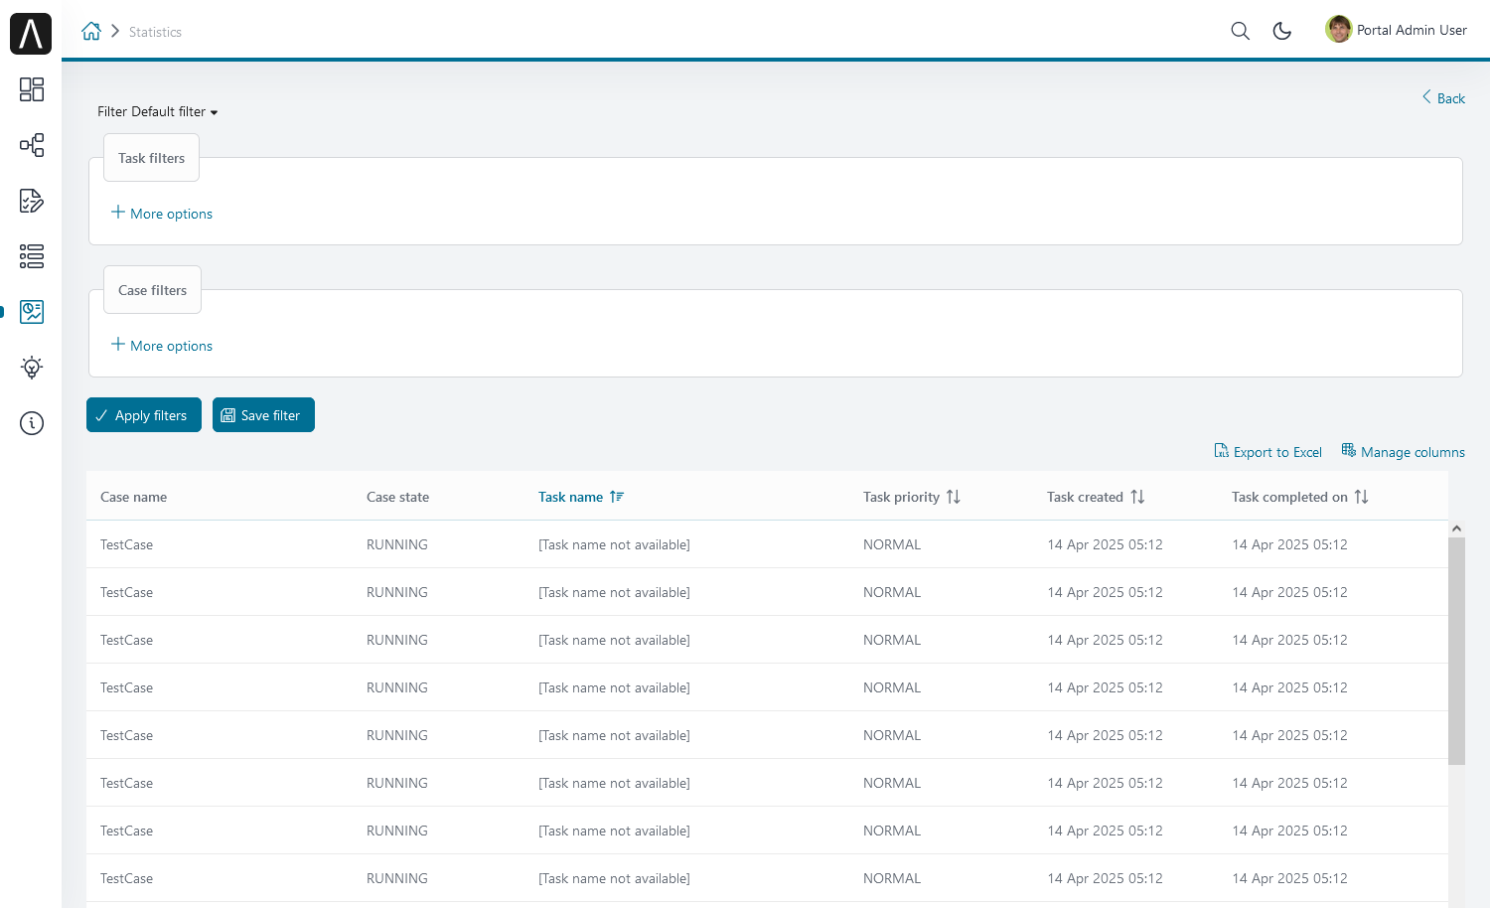Click the Apply filters button
Screen dimensions: 1490x908
click(144, 415)
